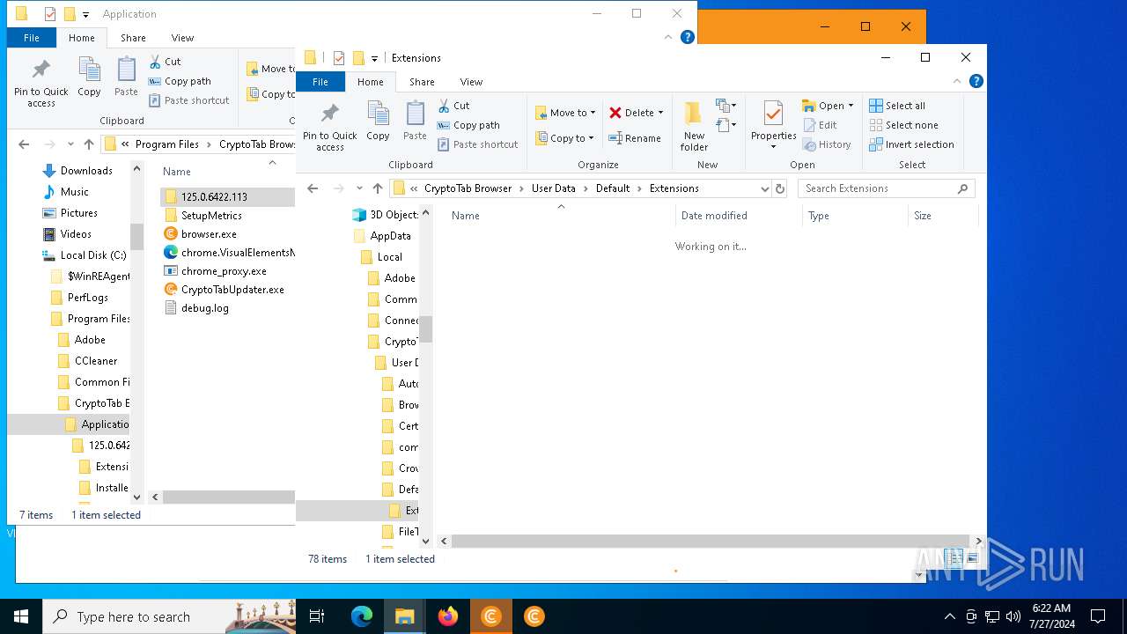Click Pin to Quick access in Extensions window
The height and width of the screenshot is (634, 1127).
[x=330, y=127]
